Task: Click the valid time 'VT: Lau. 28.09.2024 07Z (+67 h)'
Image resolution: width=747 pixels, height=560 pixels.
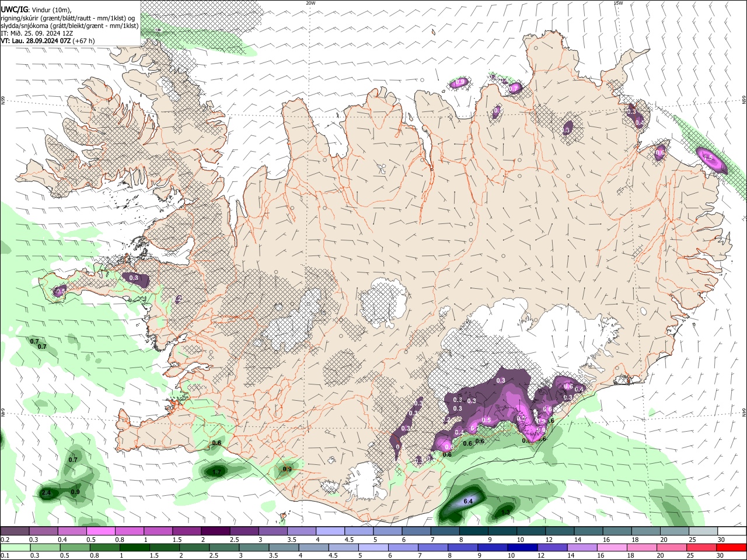Action: [48, 41]
